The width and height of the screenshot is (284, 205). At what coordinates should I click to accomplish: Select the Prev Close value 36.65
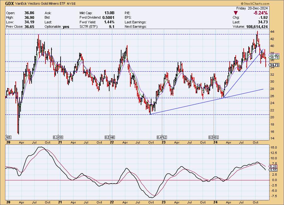[x=29, y=26]
